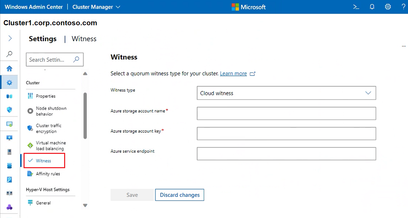The height and width of the screenshot is (218, 408).
Task: Open the external link icon beside Learn more
Action: click(x=252, y=74)
